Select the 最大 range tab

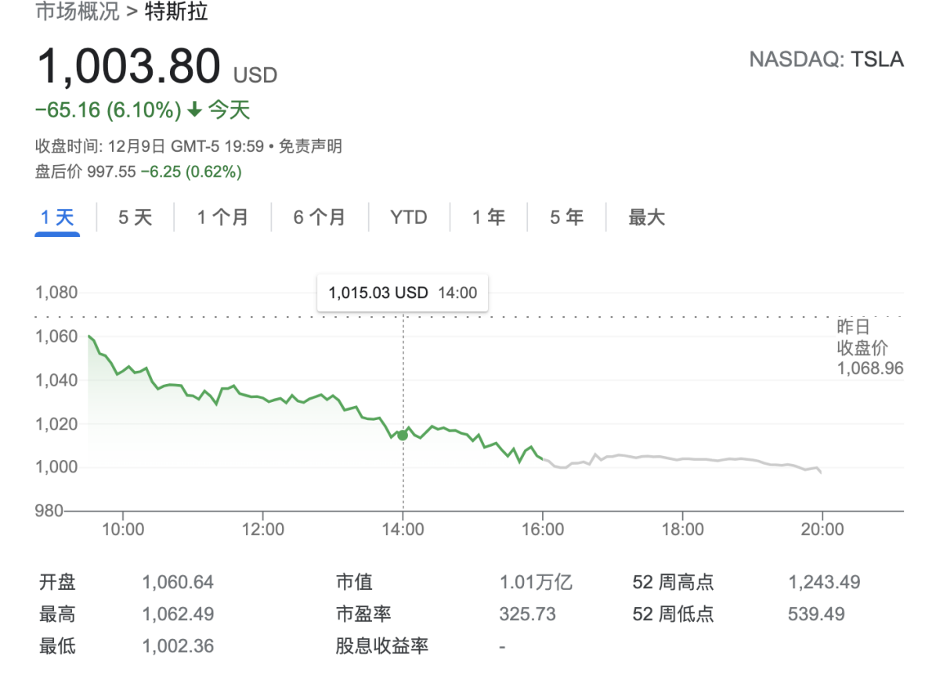point(646,217)
